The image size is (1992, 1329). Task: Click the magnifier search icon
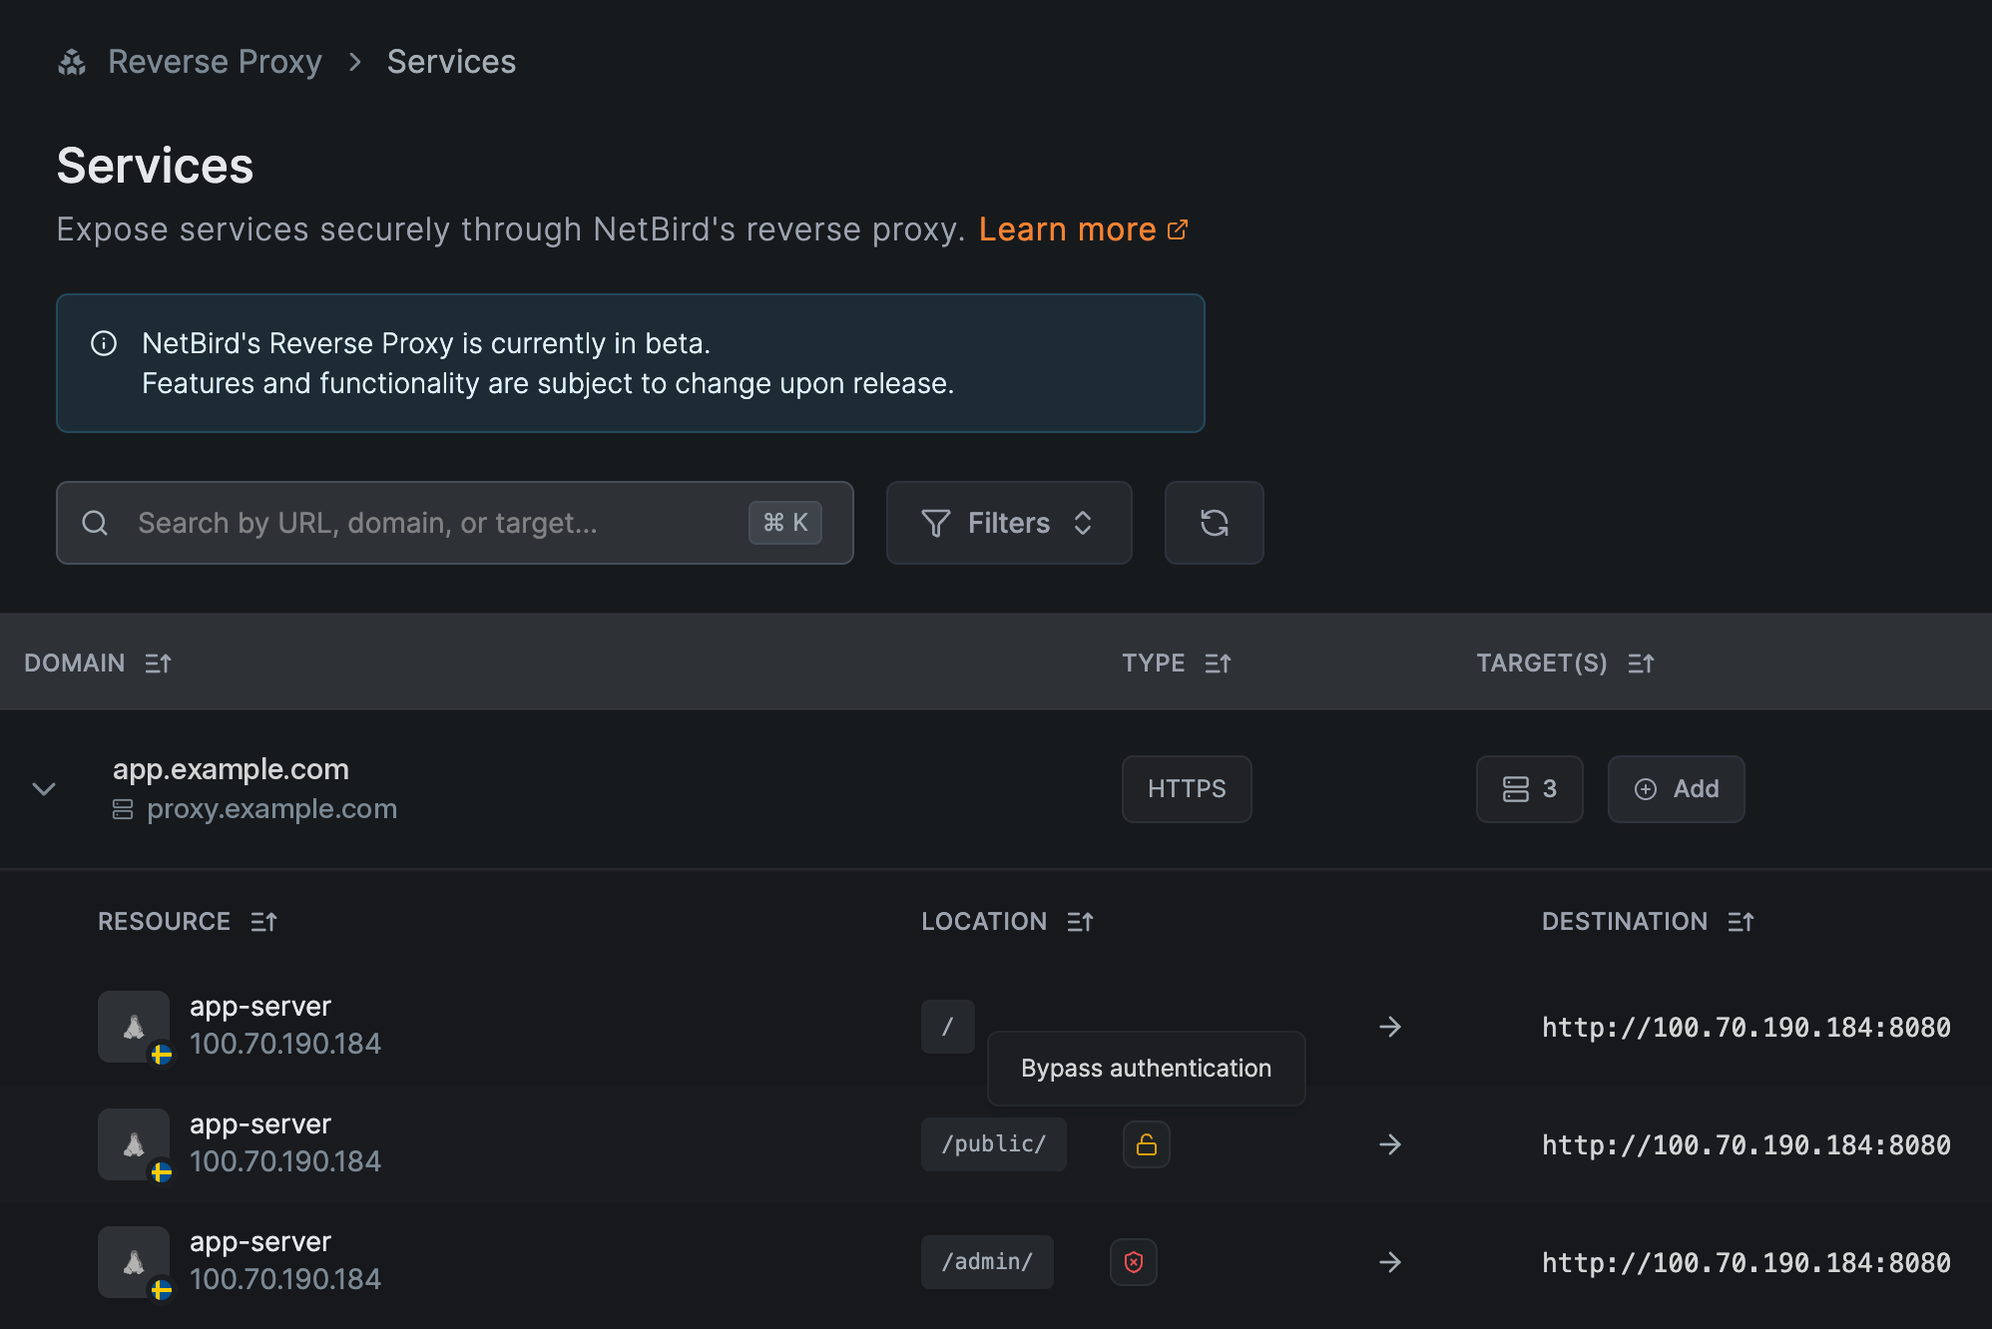95,523
